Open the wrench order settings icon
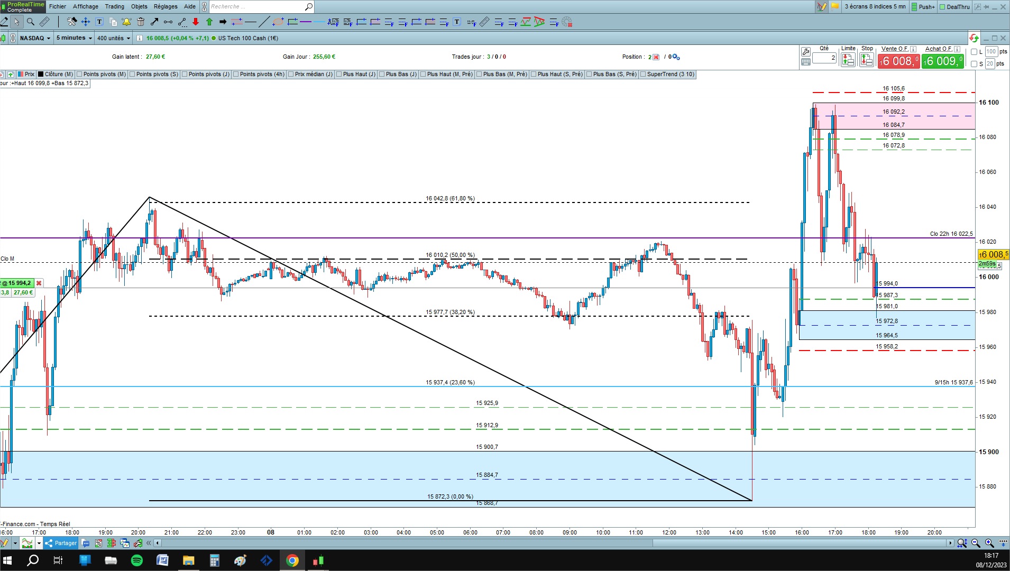Screen dimensions: 1010x571 (x=806, y=51)
